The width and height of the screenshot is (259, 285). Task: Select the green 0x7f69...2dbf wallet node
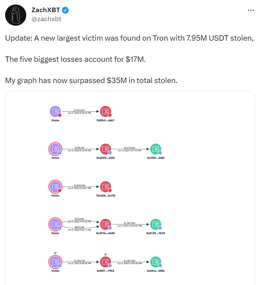156,149
